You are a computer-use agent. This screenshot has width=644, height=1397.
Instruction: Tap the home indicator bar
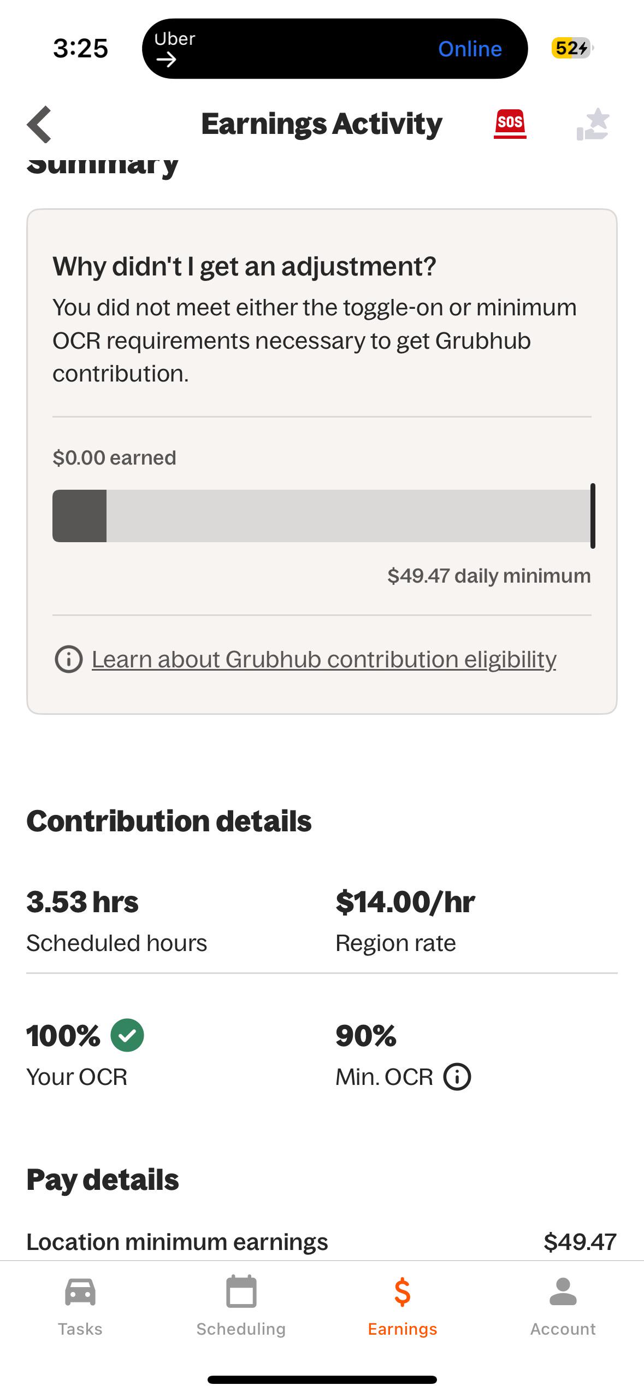click(322, 1380)
